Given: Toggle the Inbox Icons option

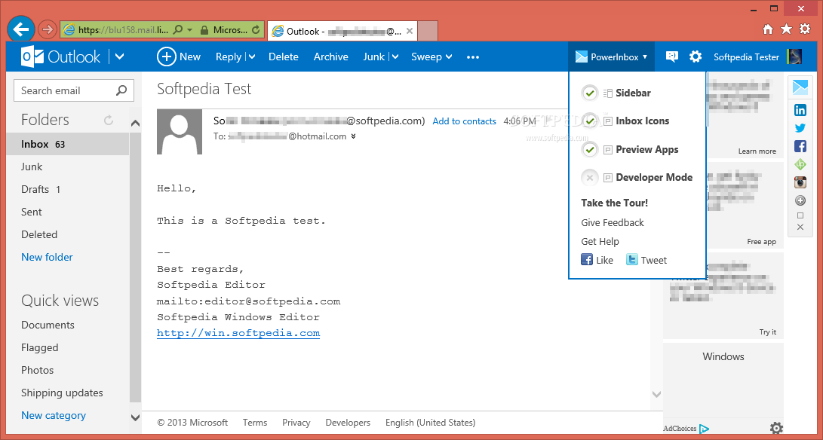Looking at the screenshot, I should coord(590,121).
